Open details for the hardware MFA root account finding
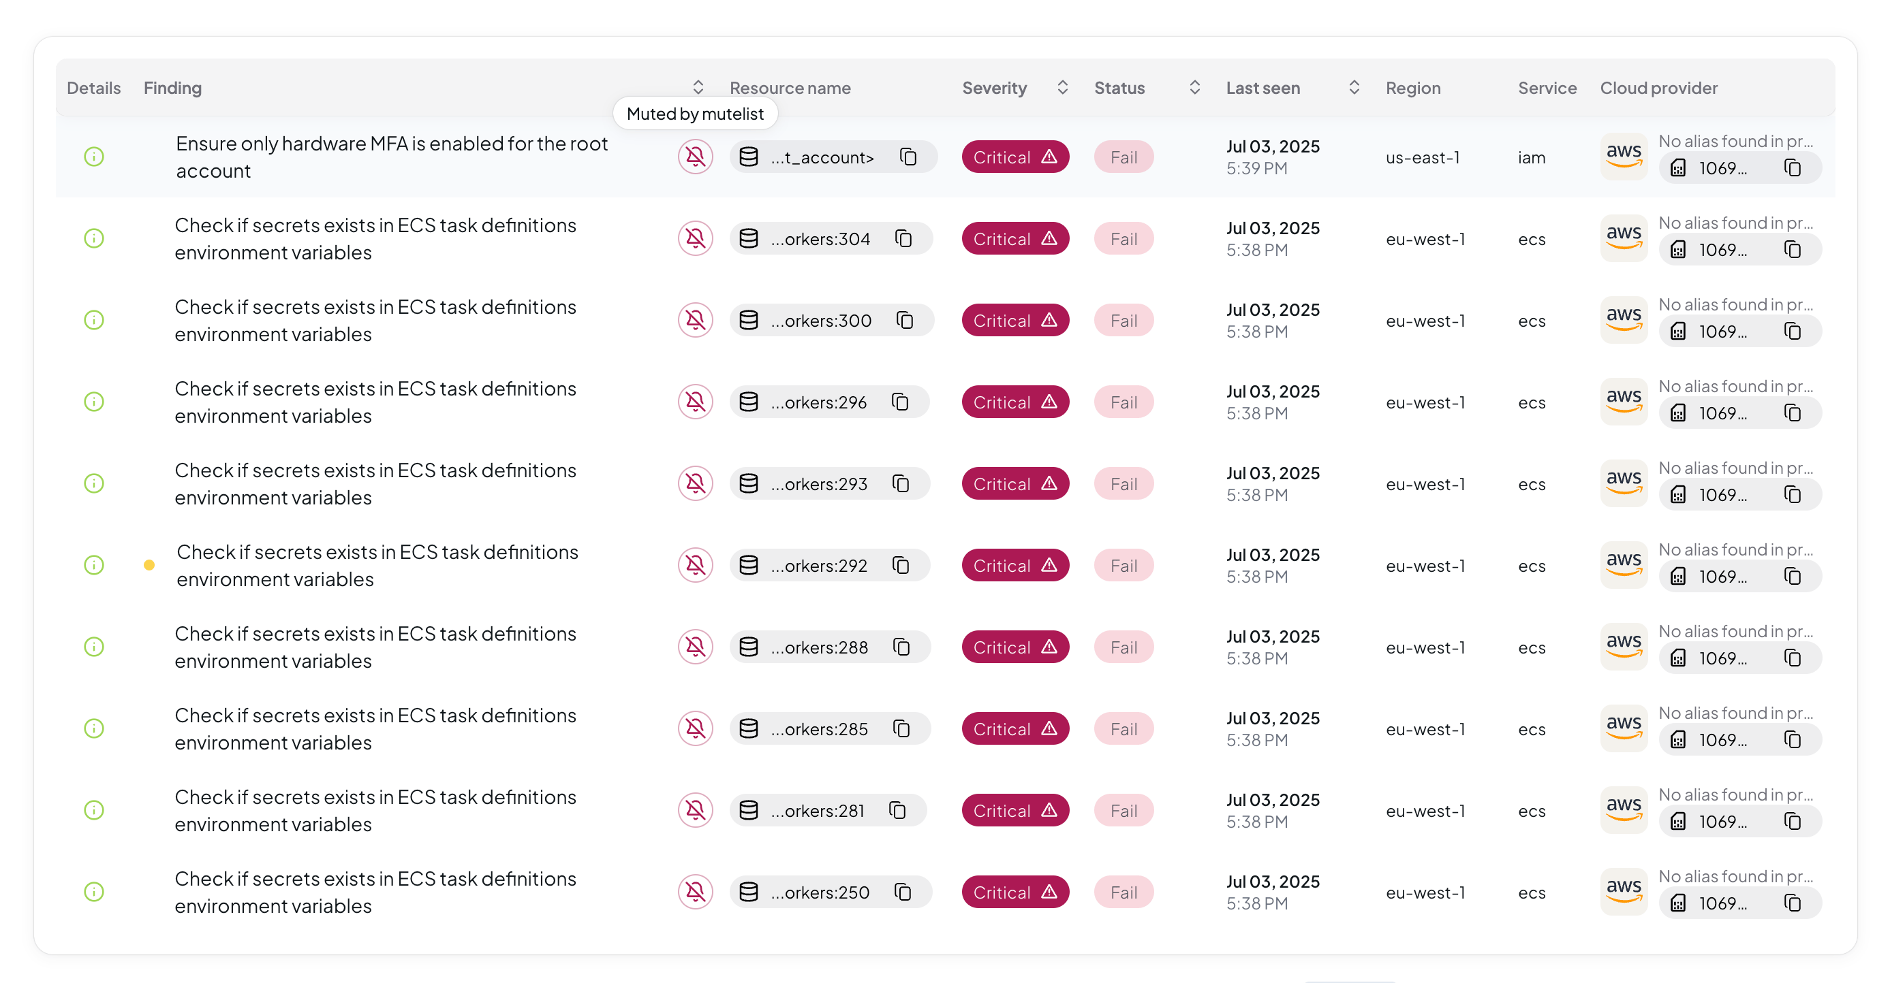The width and height of the screenshot is (1890, 983). 94,157
